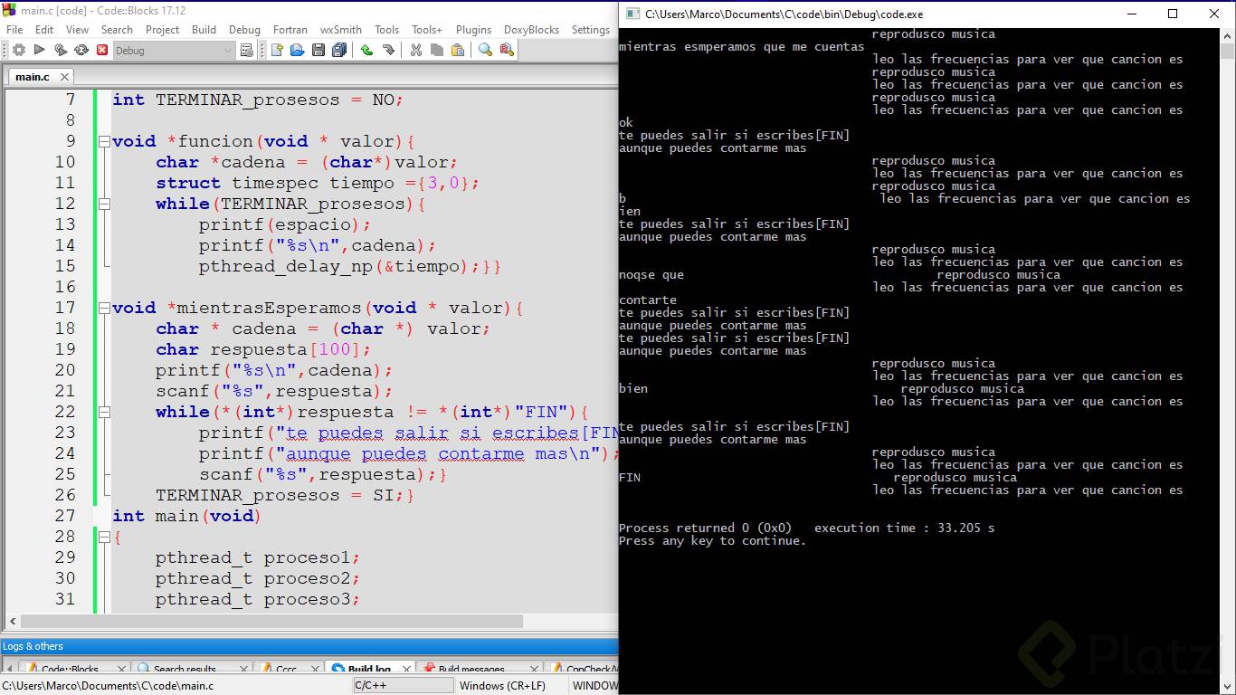The image size is (1236, 695).
Task: Click the Open file folder icon
Action: [297, 51]
